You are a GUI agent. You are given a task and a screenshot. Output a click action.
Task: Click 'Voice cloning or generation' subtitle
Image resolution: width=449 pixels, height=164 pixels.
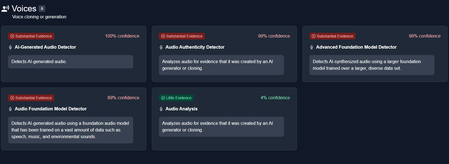point(39,17)
